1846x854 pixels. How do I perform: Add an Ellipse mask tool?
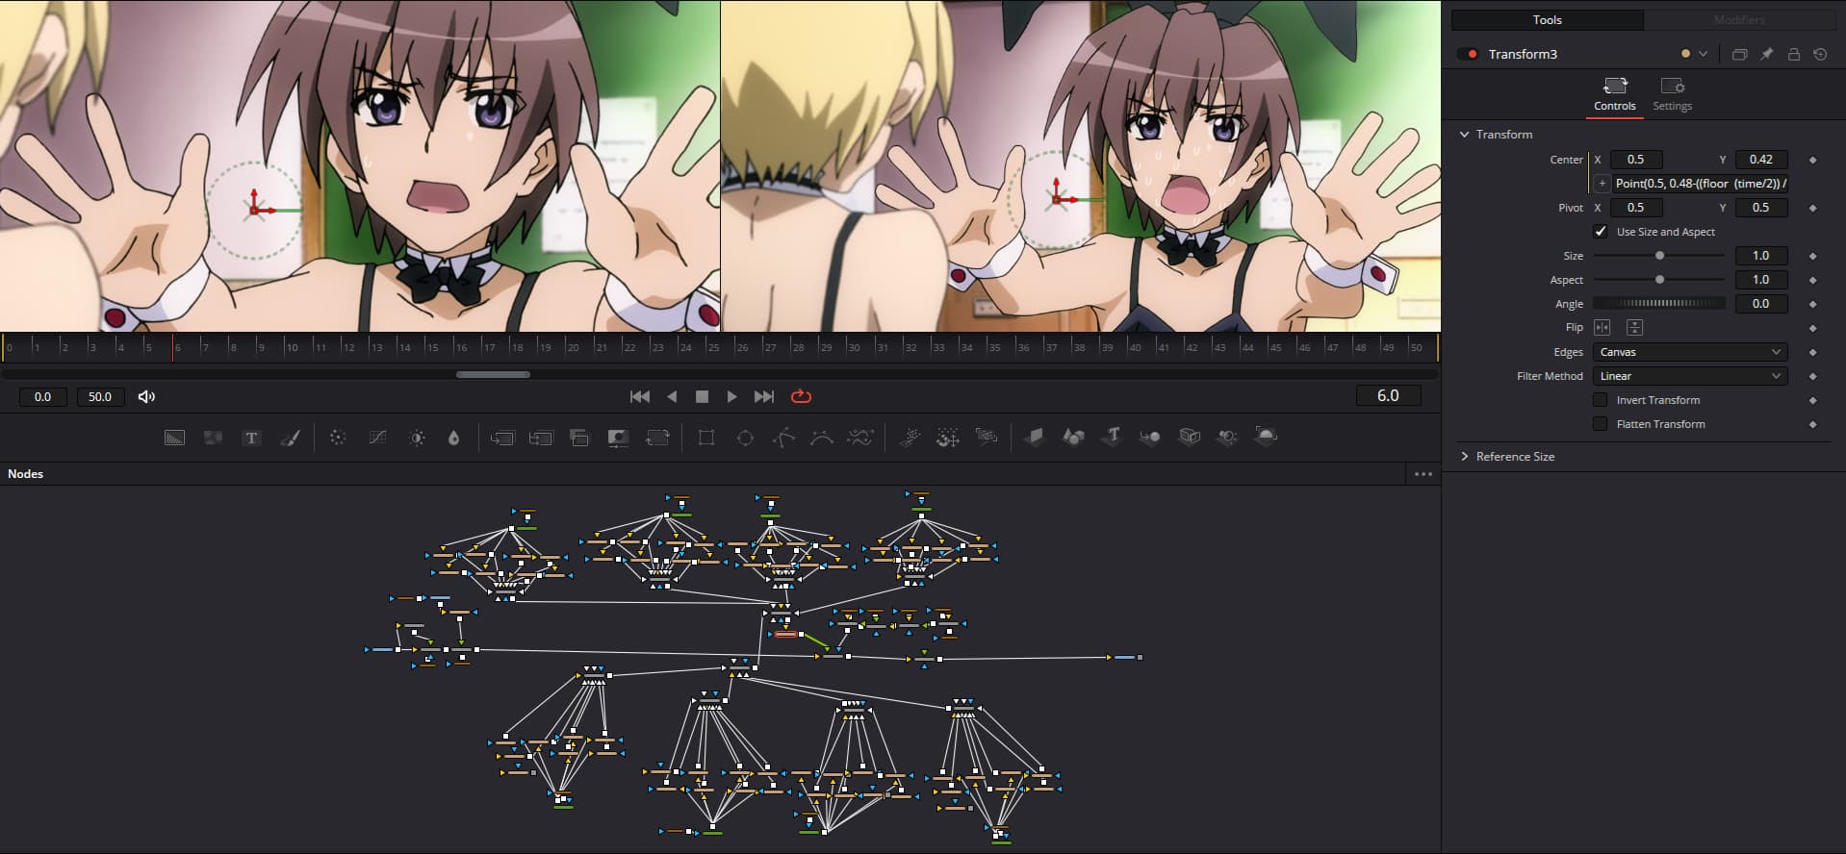(x=745, y=438)
